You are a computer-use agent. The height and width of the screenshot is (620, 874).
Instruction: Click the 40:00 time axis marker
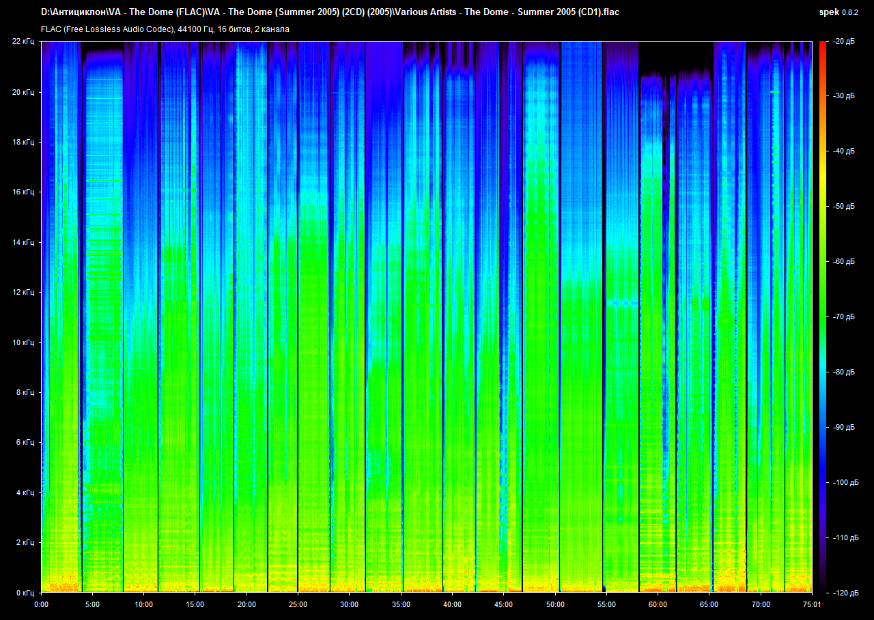(x=452, y=604)
